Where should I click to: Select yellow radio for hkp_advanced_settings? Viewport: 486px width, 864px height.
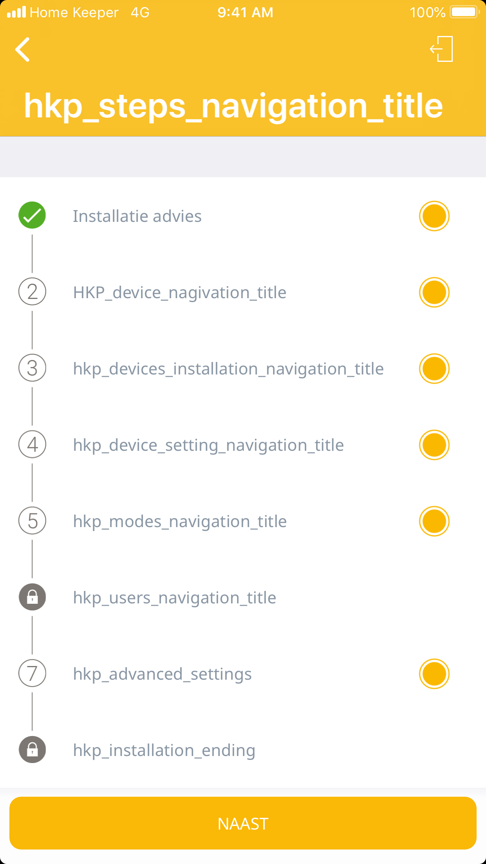click(x=434, y=674)
